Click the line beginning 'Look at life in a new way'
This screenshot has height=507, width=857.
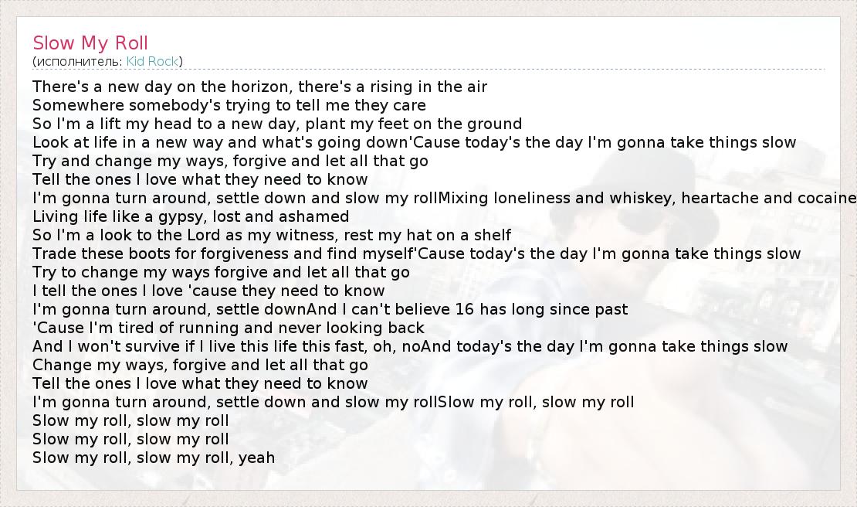pyautogui.click(x=414, y=142)
